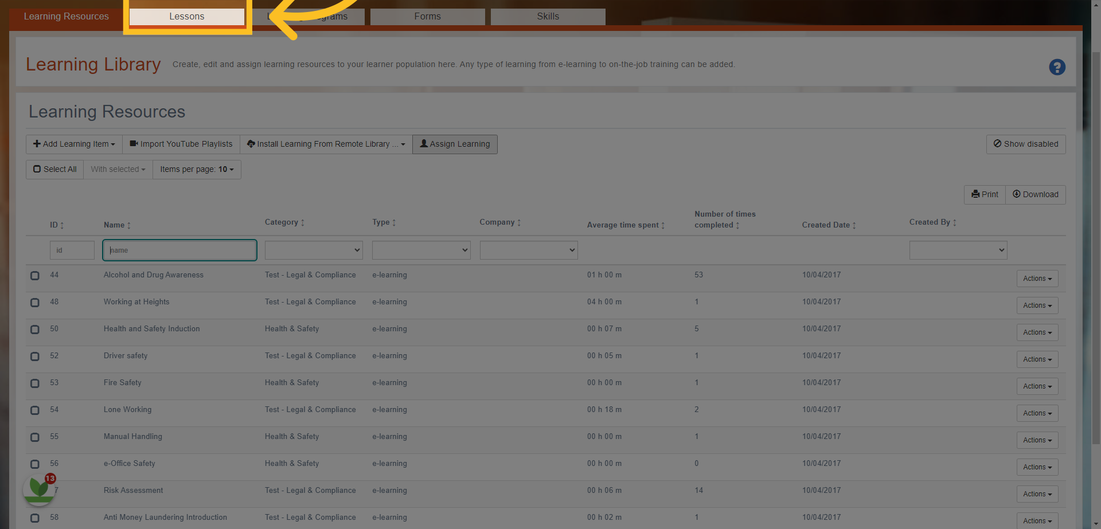This screenshot has height=529, width=1101.
Task: Switch to the Forms tab
Action: click(428, 17)
